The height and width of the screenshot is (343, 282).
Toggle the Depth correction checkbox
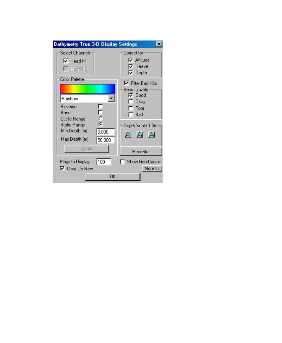coord(131,73)
